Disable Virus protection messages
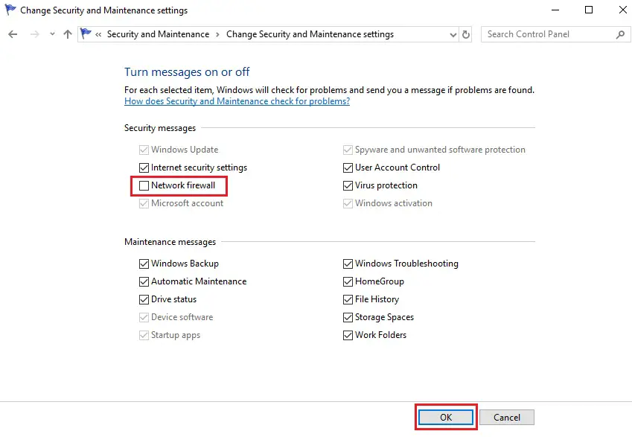This screenshot has height=437, width=632. pos(348,185)
